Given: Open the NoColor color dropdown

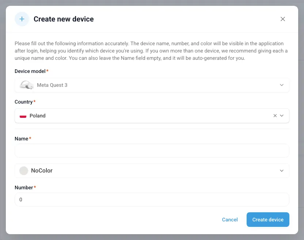Looking at the screenshot, I should (x=152, y=170).
